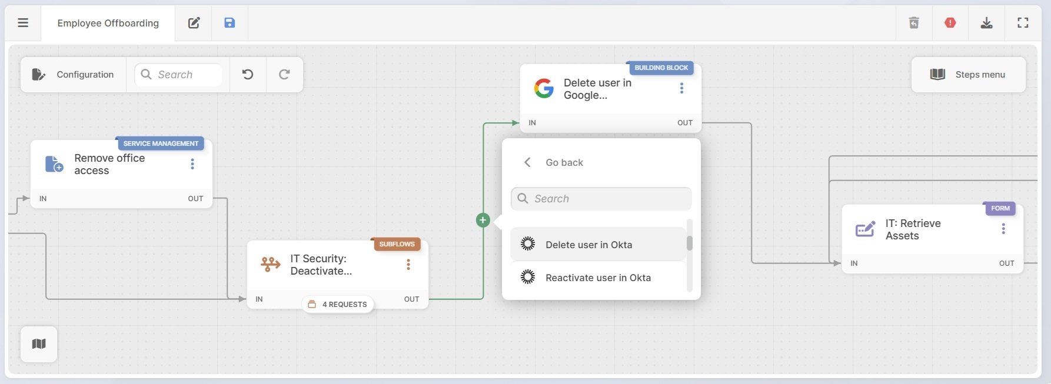Click the FORM tag
Screen dimensions: 1051x384
tap(1000, 208)
